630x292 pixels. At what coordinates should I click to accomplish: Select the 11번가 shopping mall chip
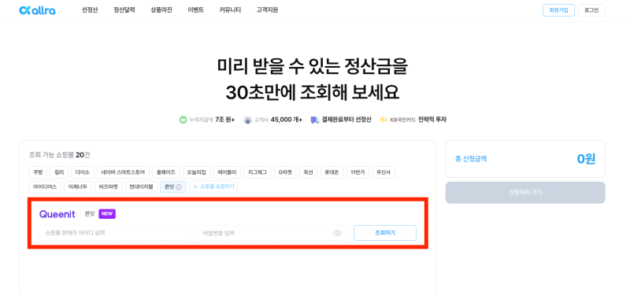[x=358, y=172]
